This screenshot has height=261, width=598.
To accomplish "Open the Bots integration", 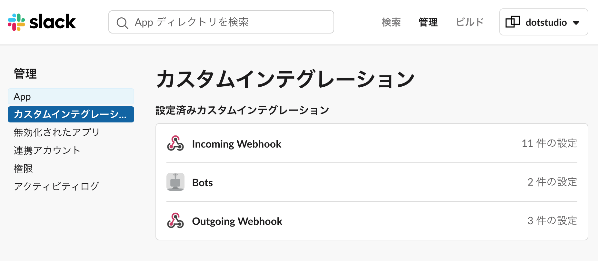I will [203, 182].
